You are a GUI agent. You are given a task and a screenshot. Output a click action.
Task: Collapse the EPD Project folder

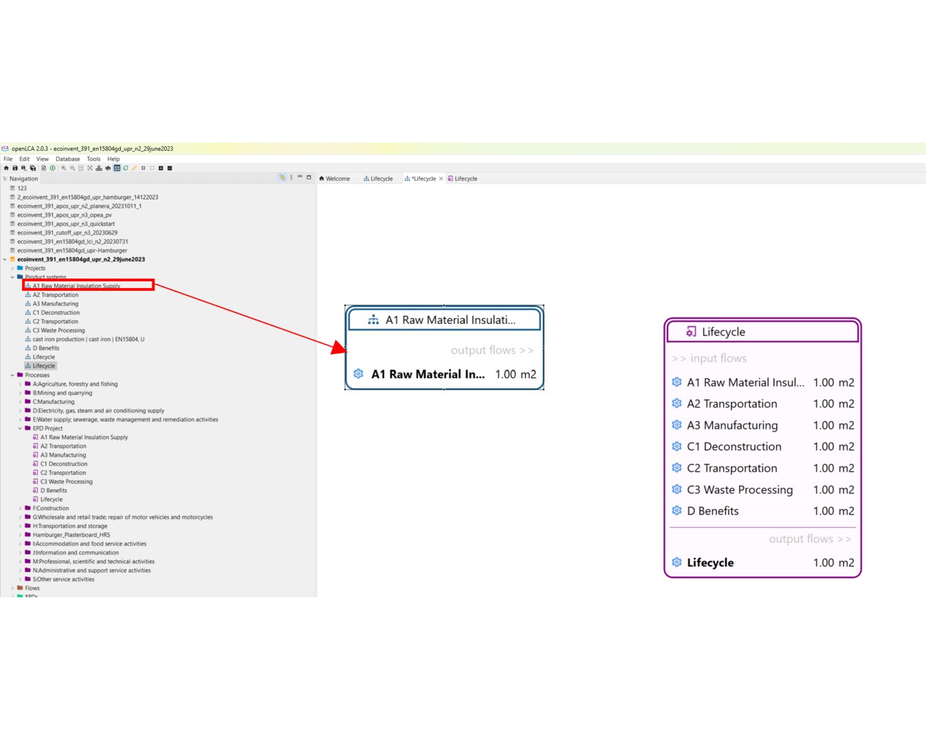(x=20, y=428)
